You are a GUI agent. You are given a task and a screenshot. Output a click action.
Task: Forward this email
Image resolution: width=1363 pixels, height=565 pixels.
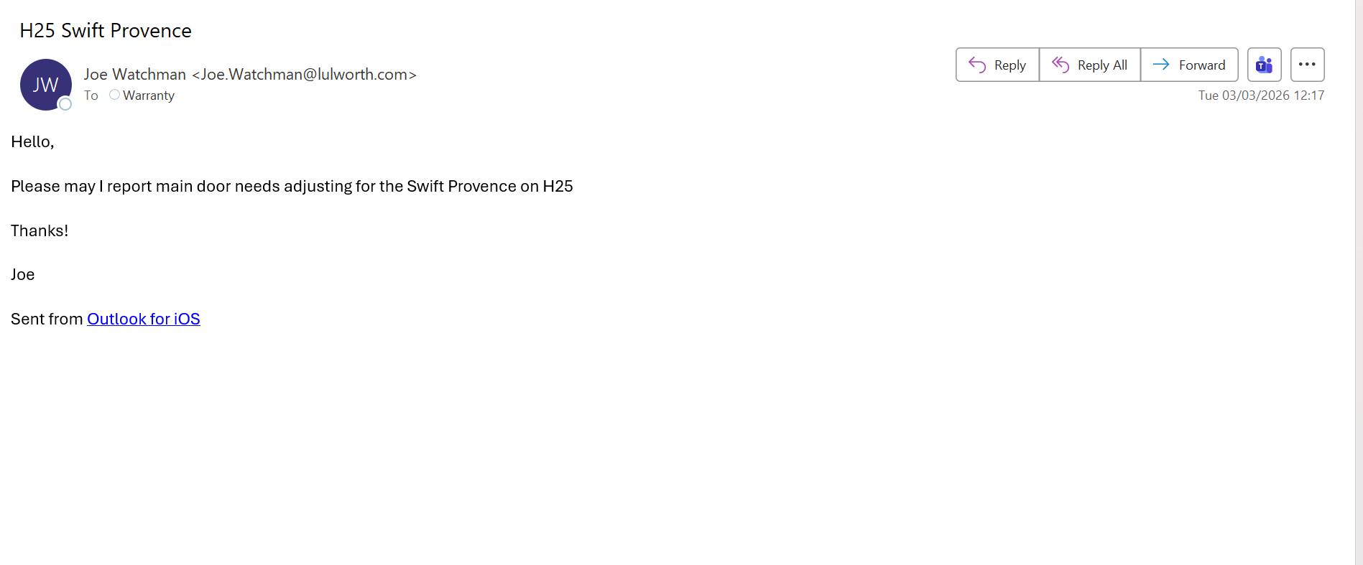pos(1189,65)
